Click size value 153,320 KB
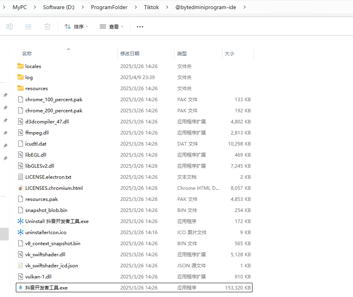 [238, 288]
